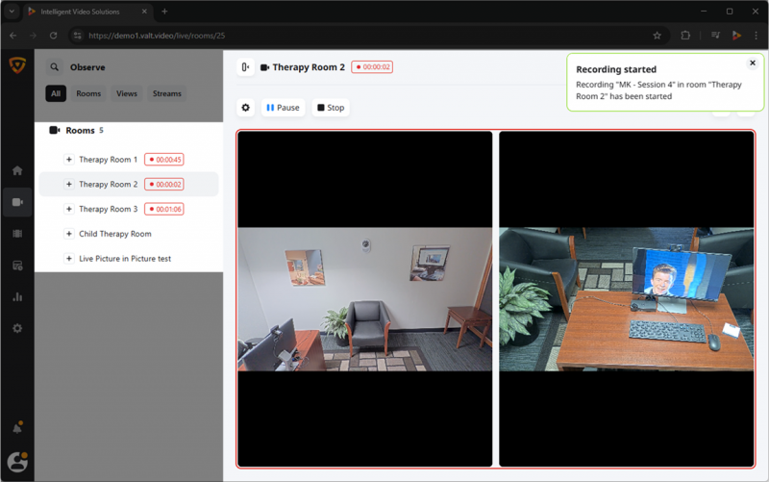
Task: Click the Rooms section header
Action: pyautogui.click(x=77, y=130)
